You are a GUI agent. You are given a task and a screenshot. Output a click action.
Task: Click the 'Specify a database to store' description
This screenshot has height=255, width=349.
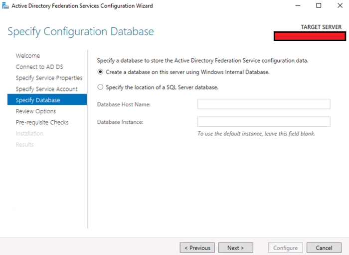pos(202,61)
